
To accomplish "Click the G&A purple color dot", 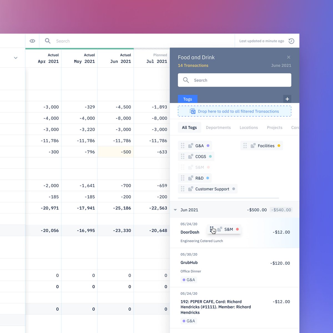I will click(208, 145).
